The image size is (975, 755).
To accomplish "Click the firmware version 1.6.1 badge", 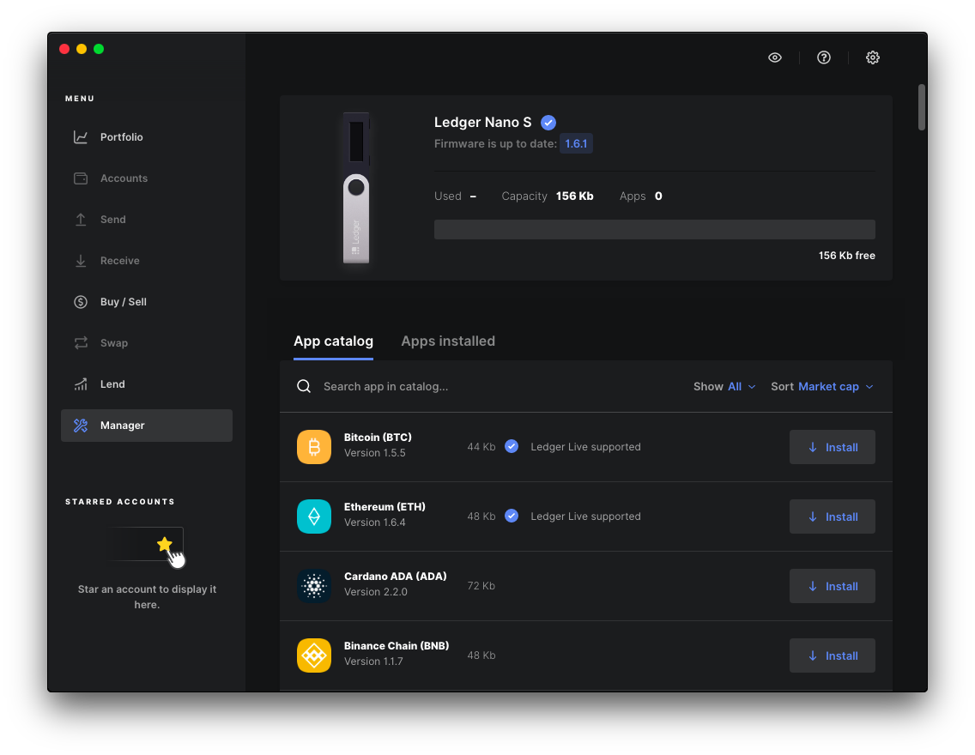I will pos(576,143).
